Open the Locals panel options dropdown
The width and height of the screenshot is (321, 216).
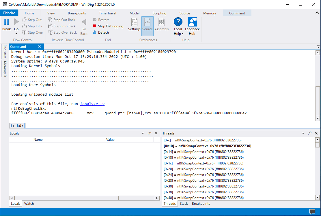pyautogui.click(x=143, y=133)
